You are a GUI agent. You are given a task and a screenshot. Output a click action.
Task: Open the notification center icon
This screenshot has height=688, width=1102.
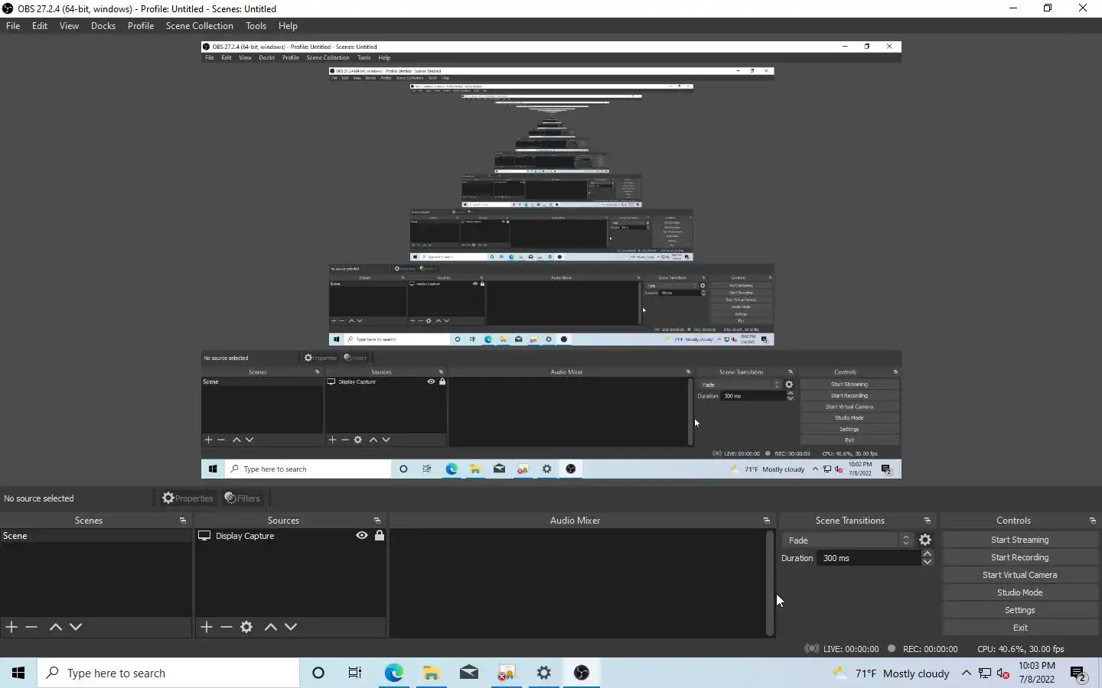[x=1079, y=673]
